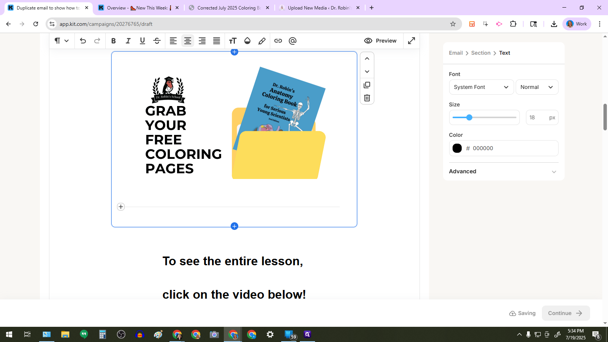Screen dimensions: 608x342
Task: Toggle italic formatting
Action: 128,41
